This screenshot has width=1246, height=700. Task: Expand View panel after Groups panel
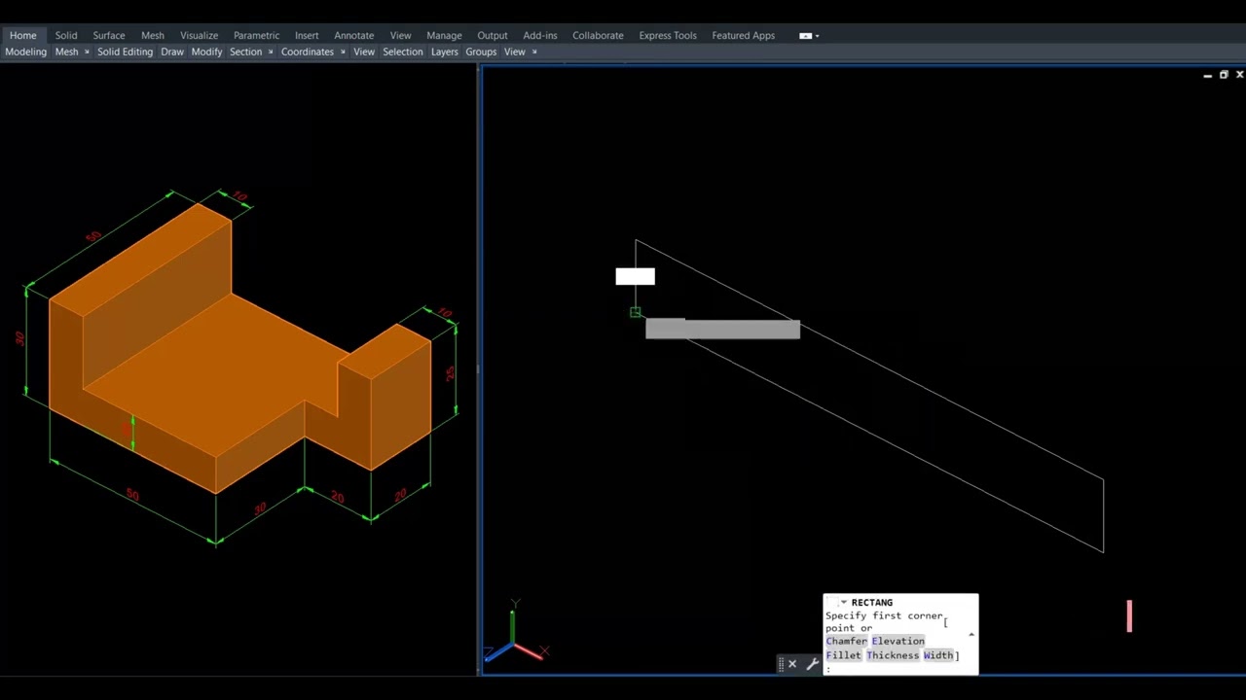click(515, 52)
